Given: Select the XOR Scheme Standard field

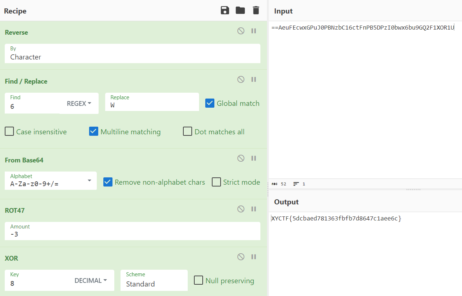Looking at the screenshot, I should [x=154, y=284].
